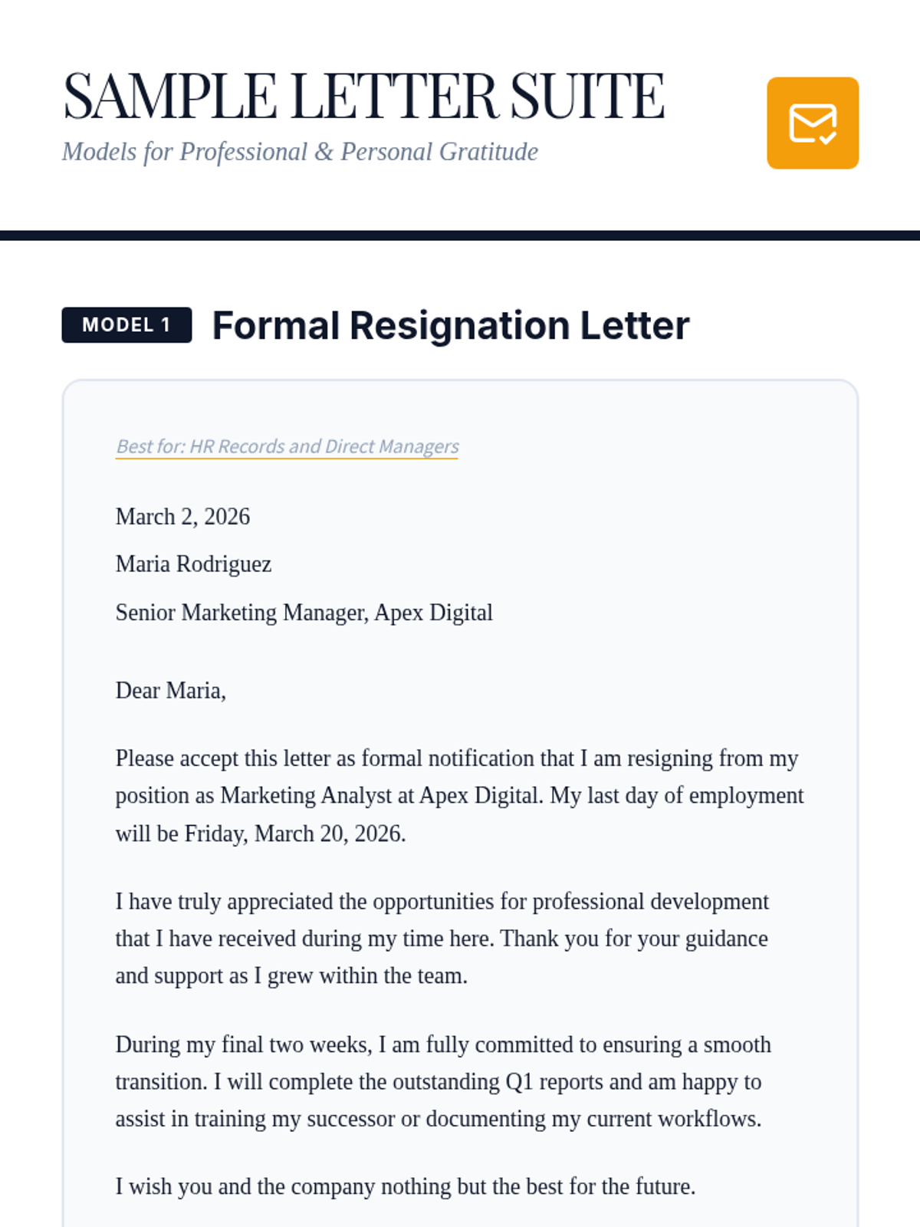The height and width of the screenshot is (1227, 920).
Task: Open the 'Best for: HR Records' link
Action: click(x=287, y=446)
